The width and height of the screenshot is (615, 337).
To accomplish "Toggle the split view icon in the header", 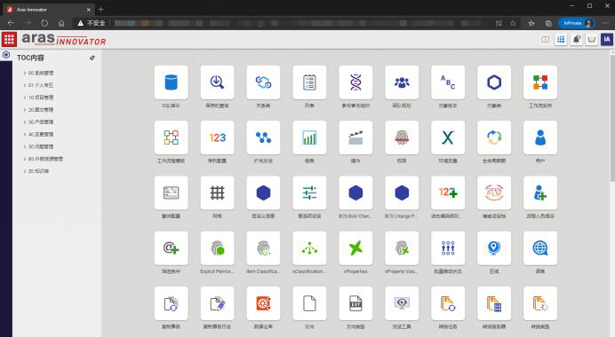I will tap(545, 39).
